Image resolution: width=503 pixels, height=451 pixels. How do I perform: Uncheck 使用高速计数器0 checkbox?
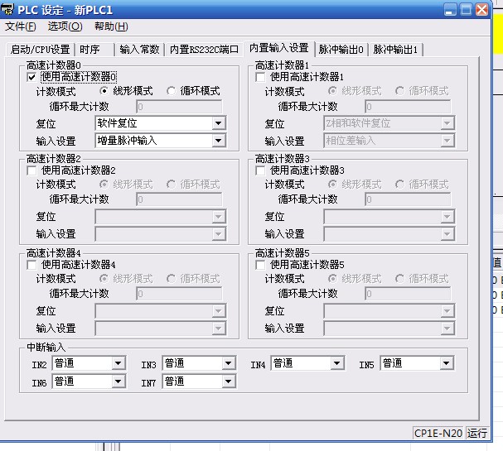(32, 78)
